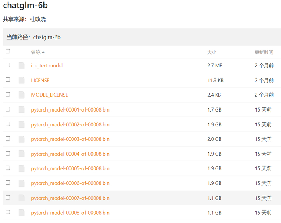The width and height of the screenshot is (281, 223).
Task: Click the share source name 杜政晓
Action: pyautogui.click(x=38, y=19)
